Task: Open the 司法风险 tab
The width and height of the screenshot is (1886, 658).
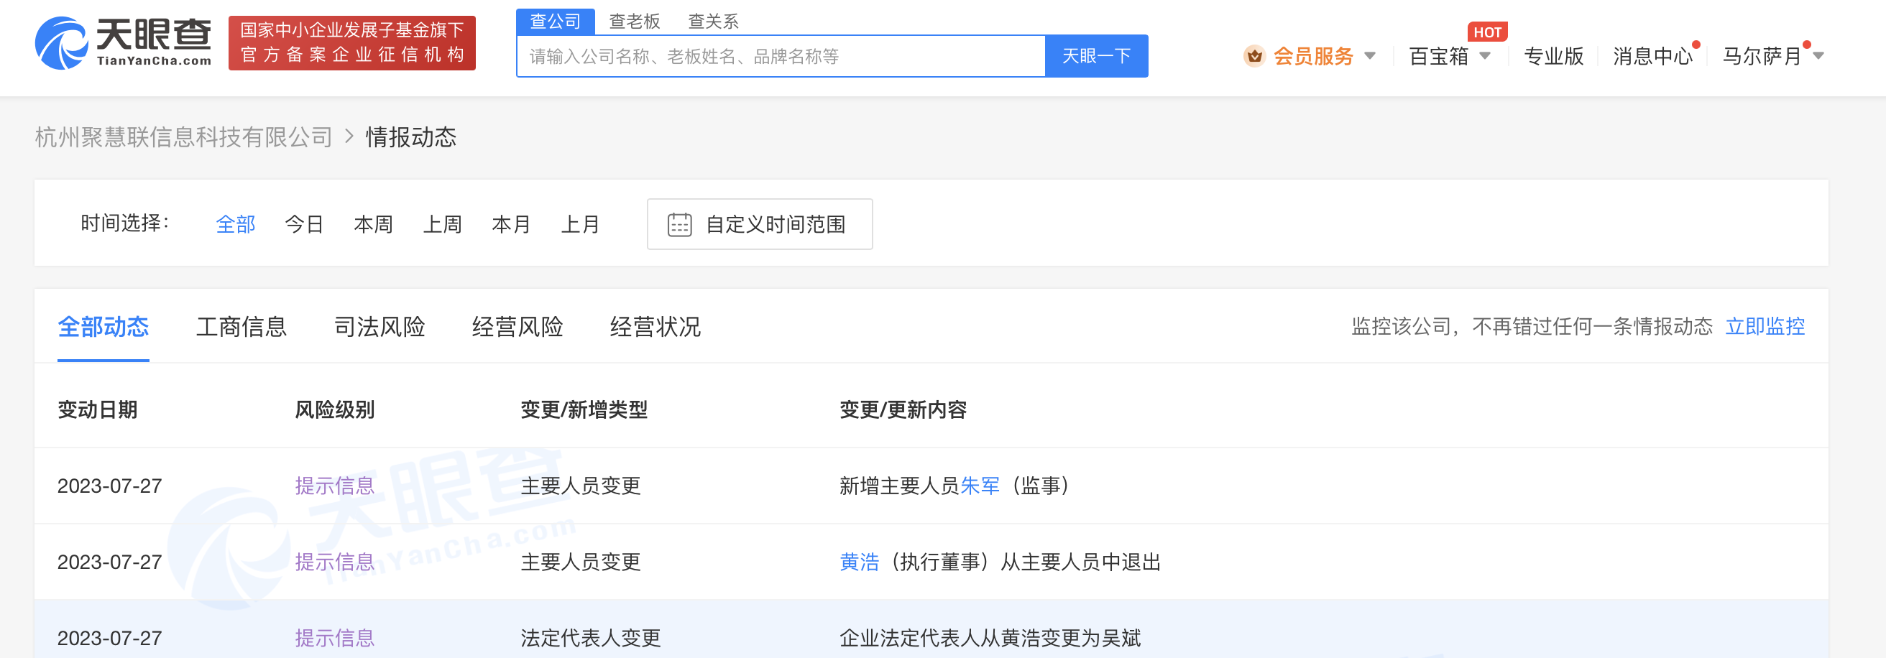Action: click(379, 326)
